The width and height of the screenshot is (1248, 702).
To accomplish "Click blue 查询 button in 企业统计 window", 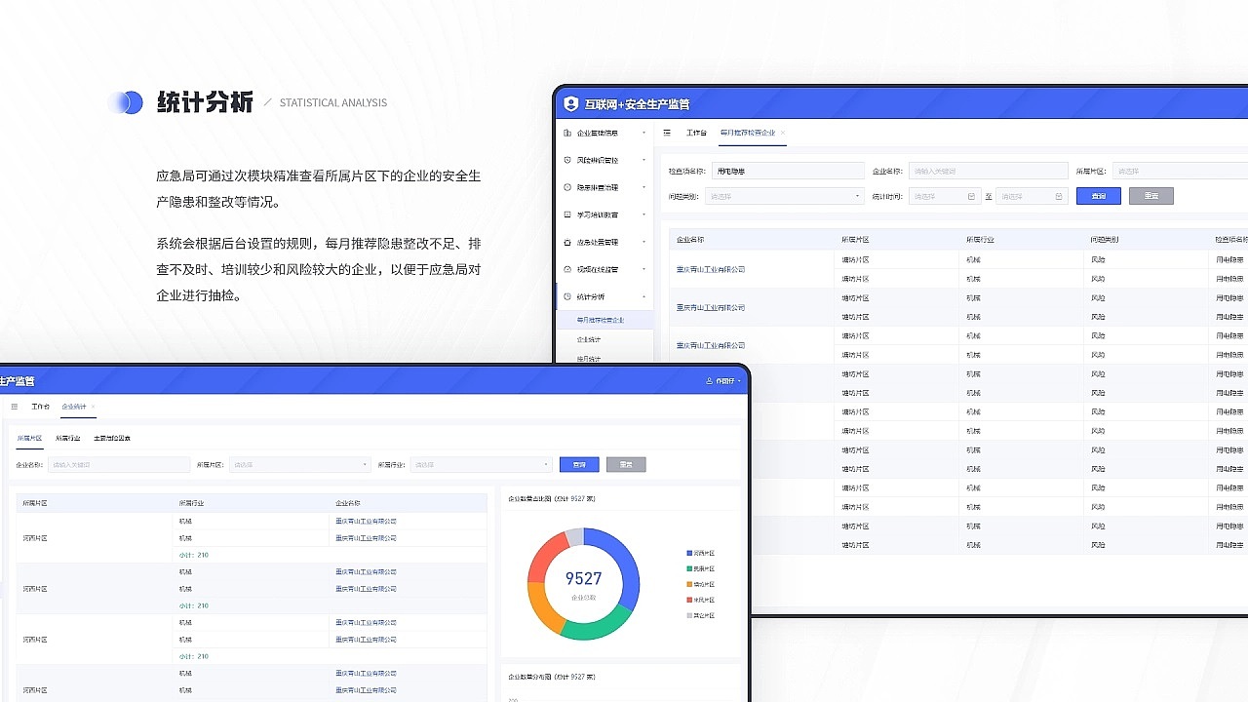I will point(579,465).
